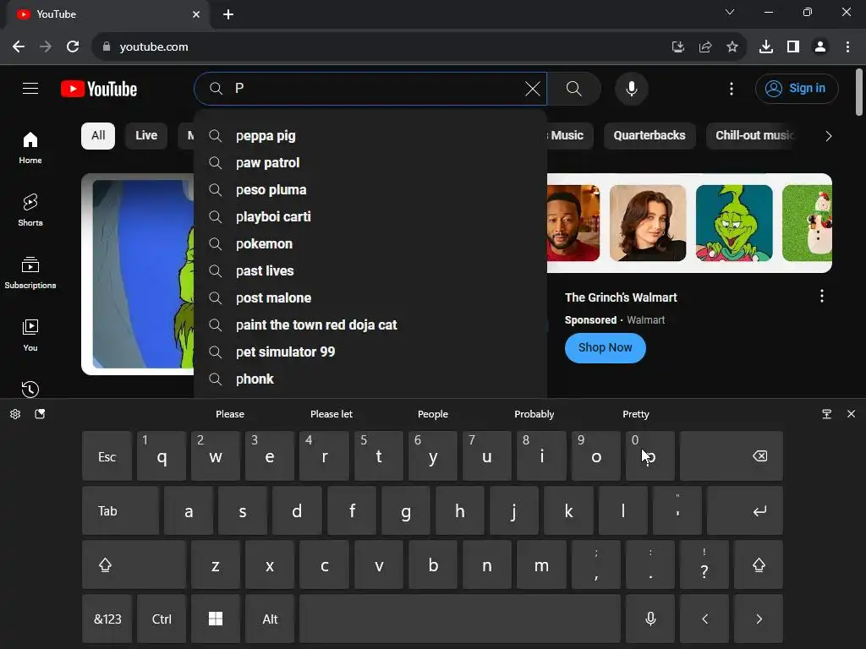Select the 'peppa pig' suggestion
The width and height of the screenshot is (866, 649).
click(x=370, y=136)
